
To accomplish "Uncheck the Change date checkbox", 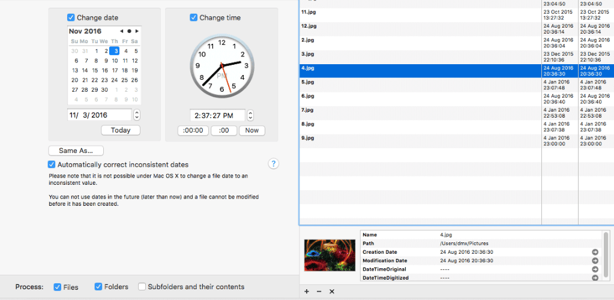I will [x=71, y=17].
